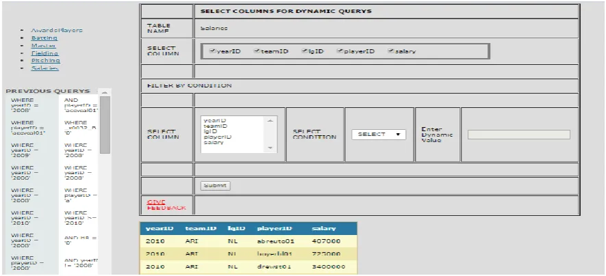Viewport: 606px width, 276px height.
Task: Uncheck the yearID column checkbox
Action: 212,51
